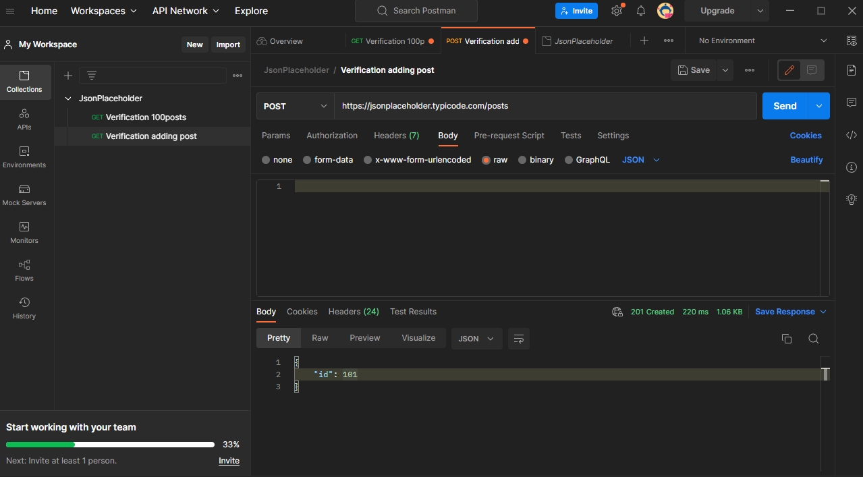Image resolution: width=863 pixels, height=477 pixels.
Task: Open the Flows sidebar section
Action: [24, 270]
